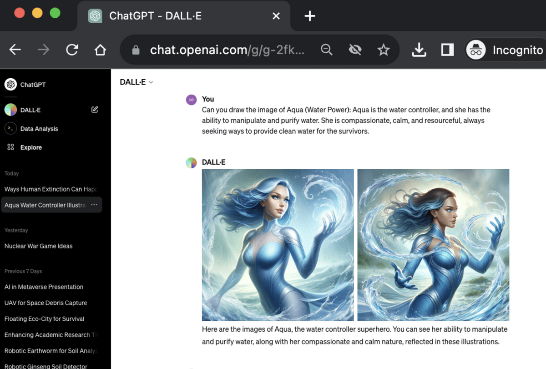Open 'Enhancing Academic Research' chat
This screenshot has height=369, width=546.
51,335
